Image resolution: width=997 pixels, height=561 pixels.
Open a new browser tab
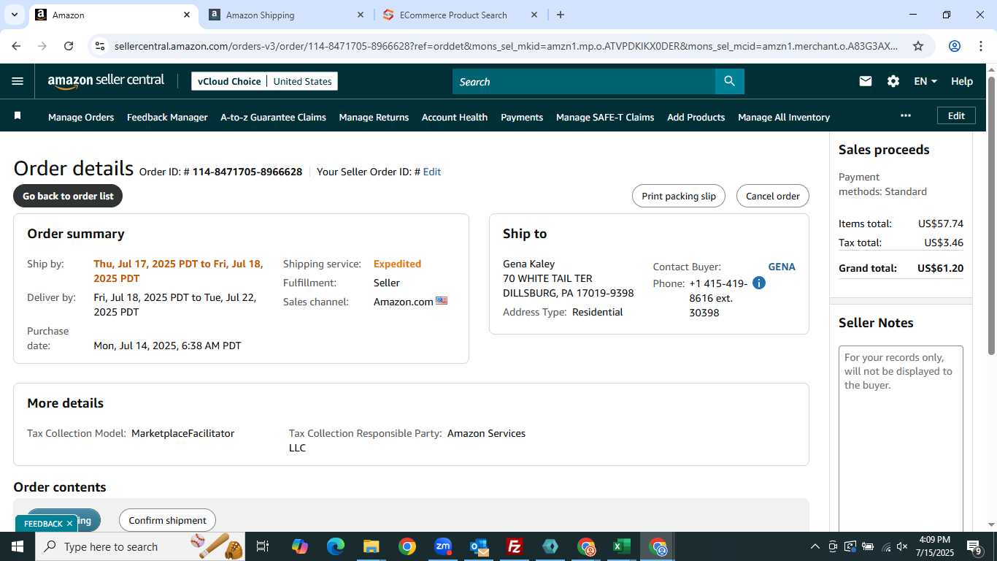point(561,15)
